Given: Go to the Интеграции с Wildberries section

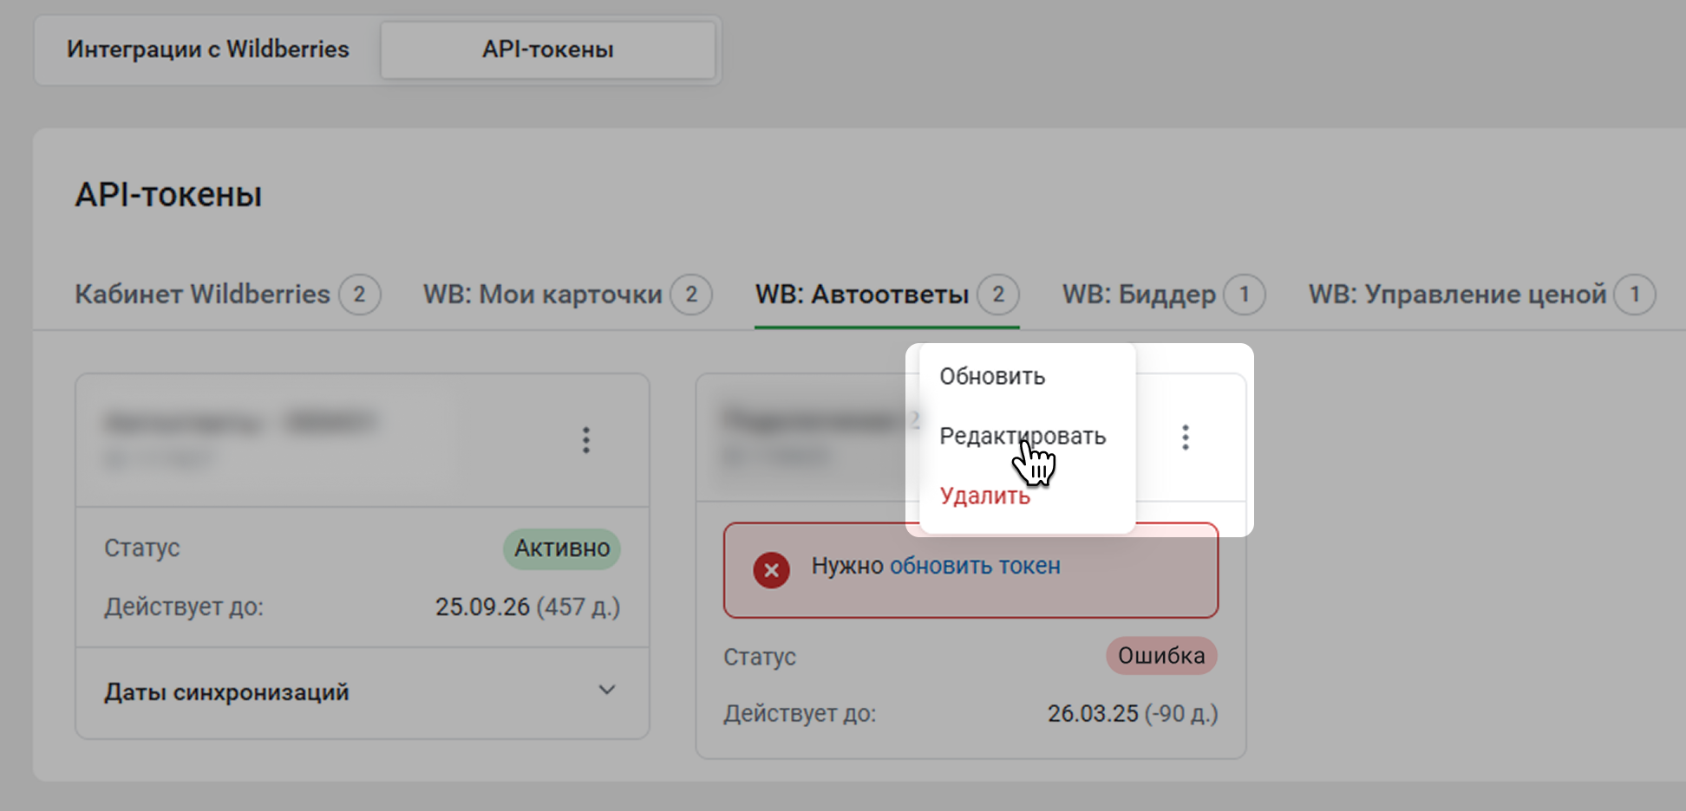Looking at the screenshot, I should (208, 49).
